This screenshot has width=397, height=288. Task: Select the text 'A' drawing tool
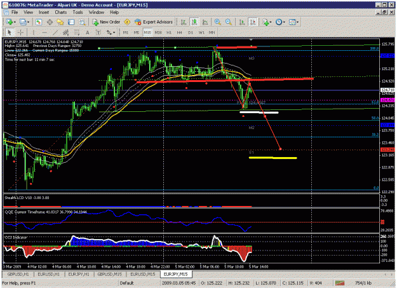pos(88,32)
